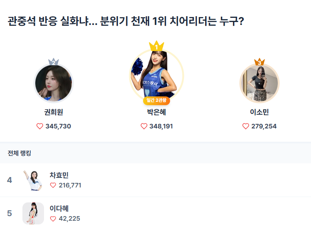
Task: Like 이다혜 with the heart icon
Action: (x=53, y=219)
